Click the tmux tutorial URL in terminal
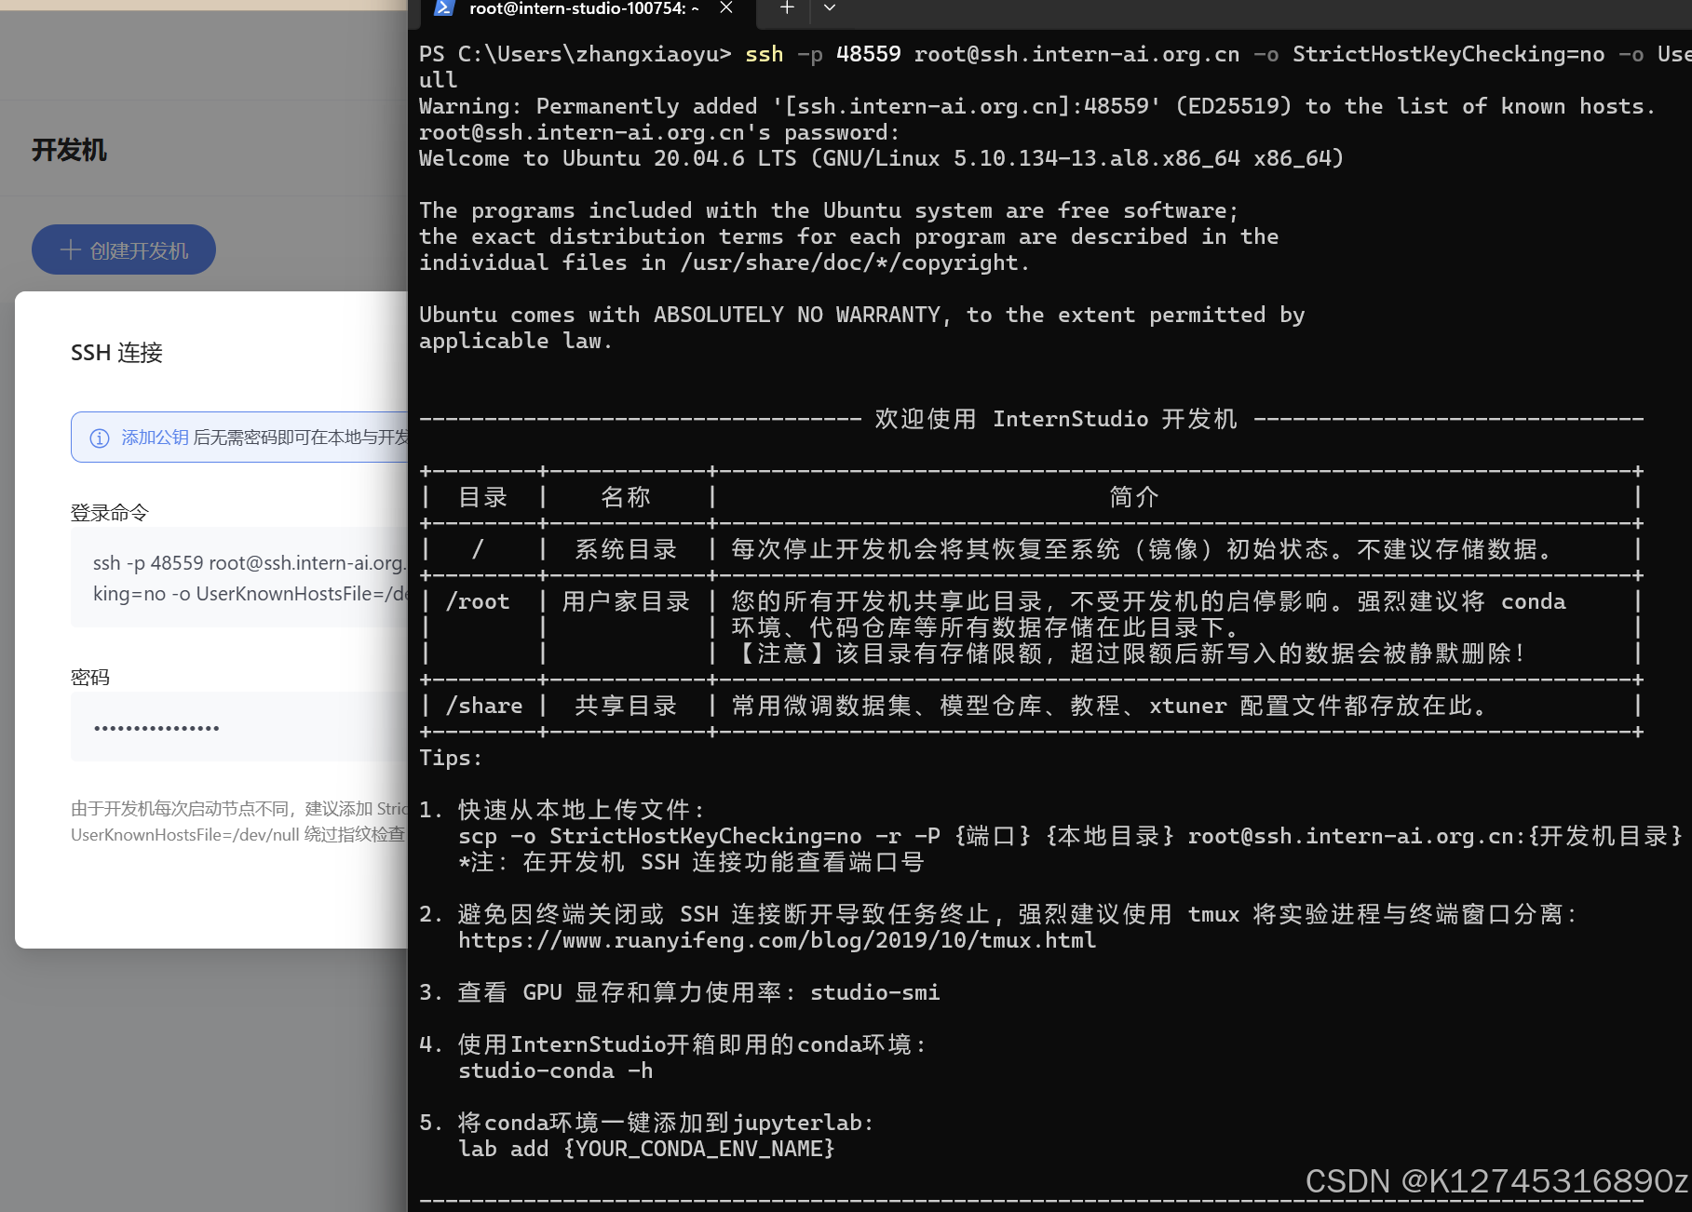Image resolution: width=1692 pixels, height=1212 pixels. tap(777, 940)
